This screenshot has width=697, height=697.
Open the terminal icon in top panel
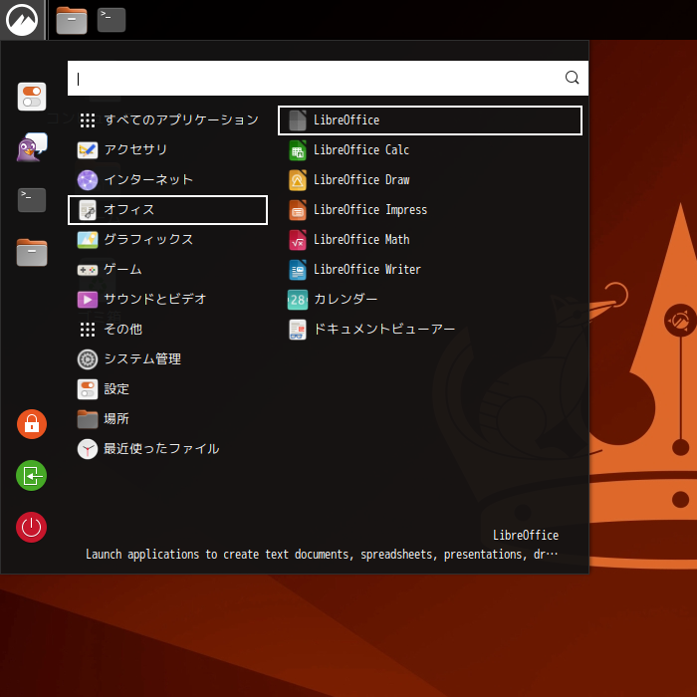click(x=112, y=20)
